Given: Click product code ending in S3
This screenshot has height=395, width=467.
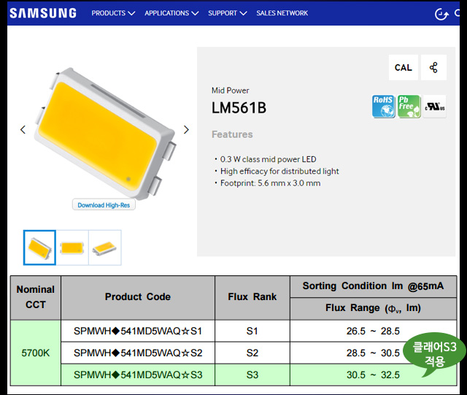Looking at the screenshot, I should pos(138,375).
